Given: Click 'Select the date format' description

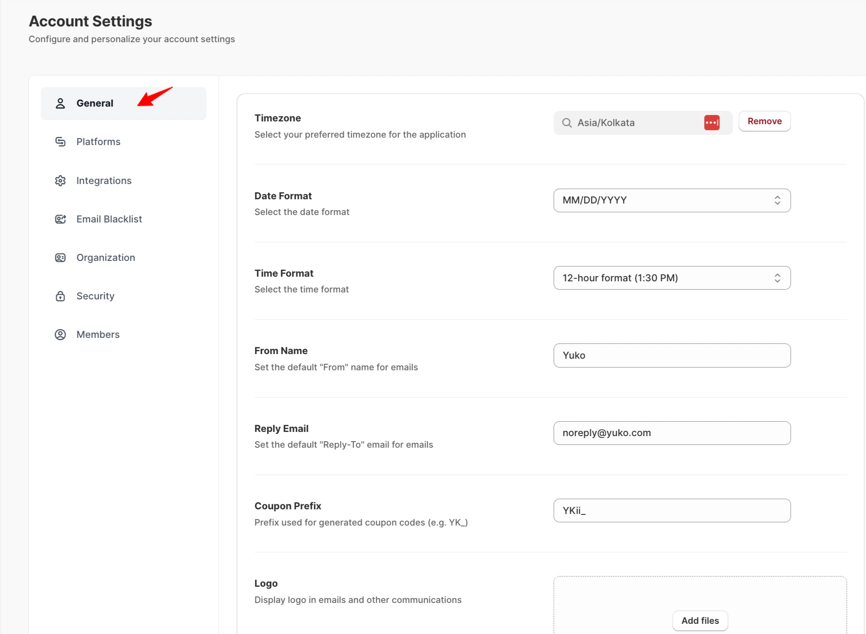Looking at the screenshot, I should 302,212.
